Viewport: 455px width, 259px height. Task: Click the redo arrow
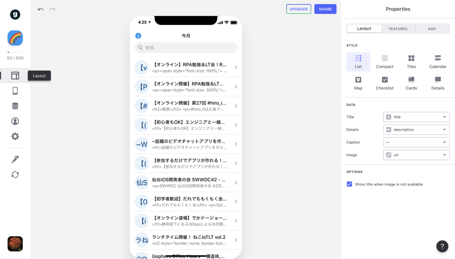(52, 9)
